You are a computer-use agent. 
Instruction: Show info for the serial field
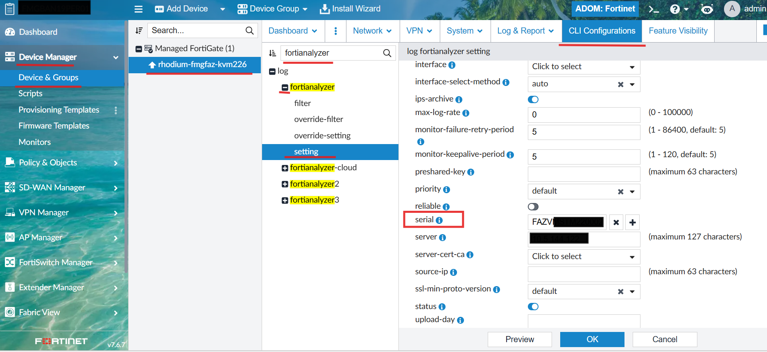tap(439, 220)
